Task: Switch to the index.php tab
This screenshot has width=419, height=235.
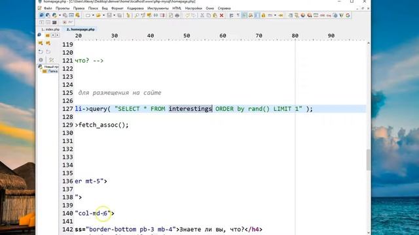Action: [50, 29]
